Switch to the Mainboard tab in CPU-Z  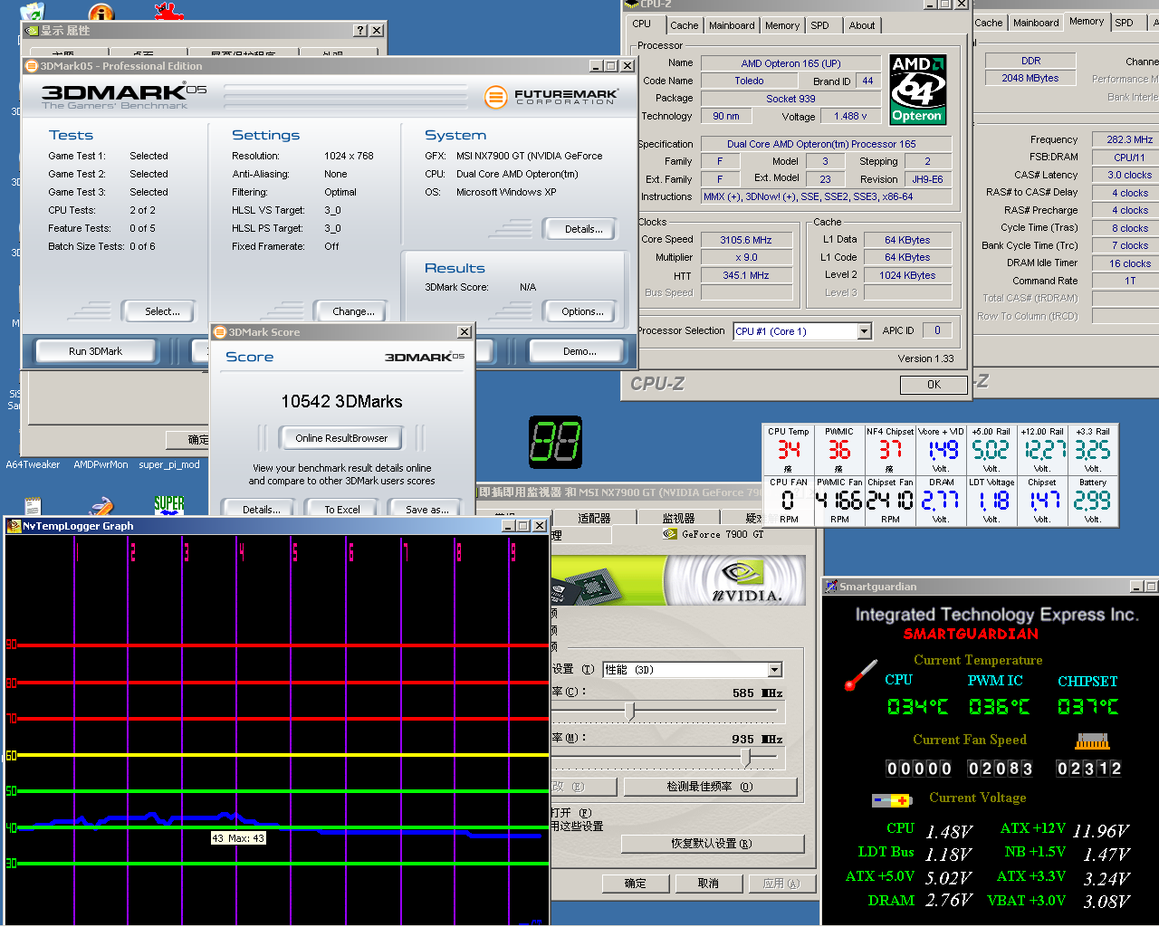[732, 25]
